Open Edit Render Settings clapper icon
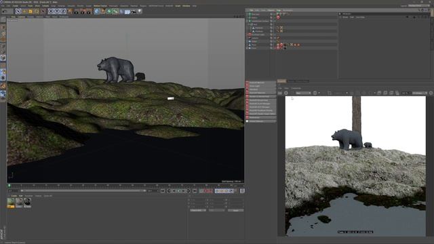 tap(89, 12)
